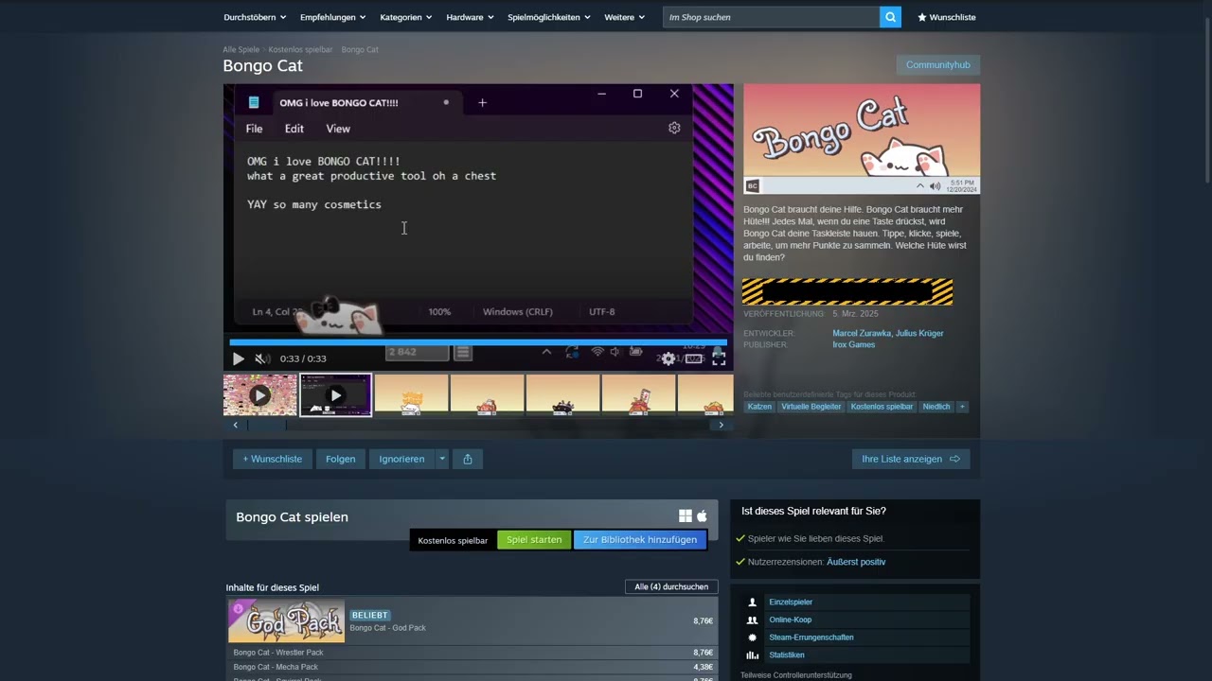The width and height of the screenshot is (1212, 681).
Task: Select the 'Kostenlos spielbar' tag
Action: [x=882, y=407]
